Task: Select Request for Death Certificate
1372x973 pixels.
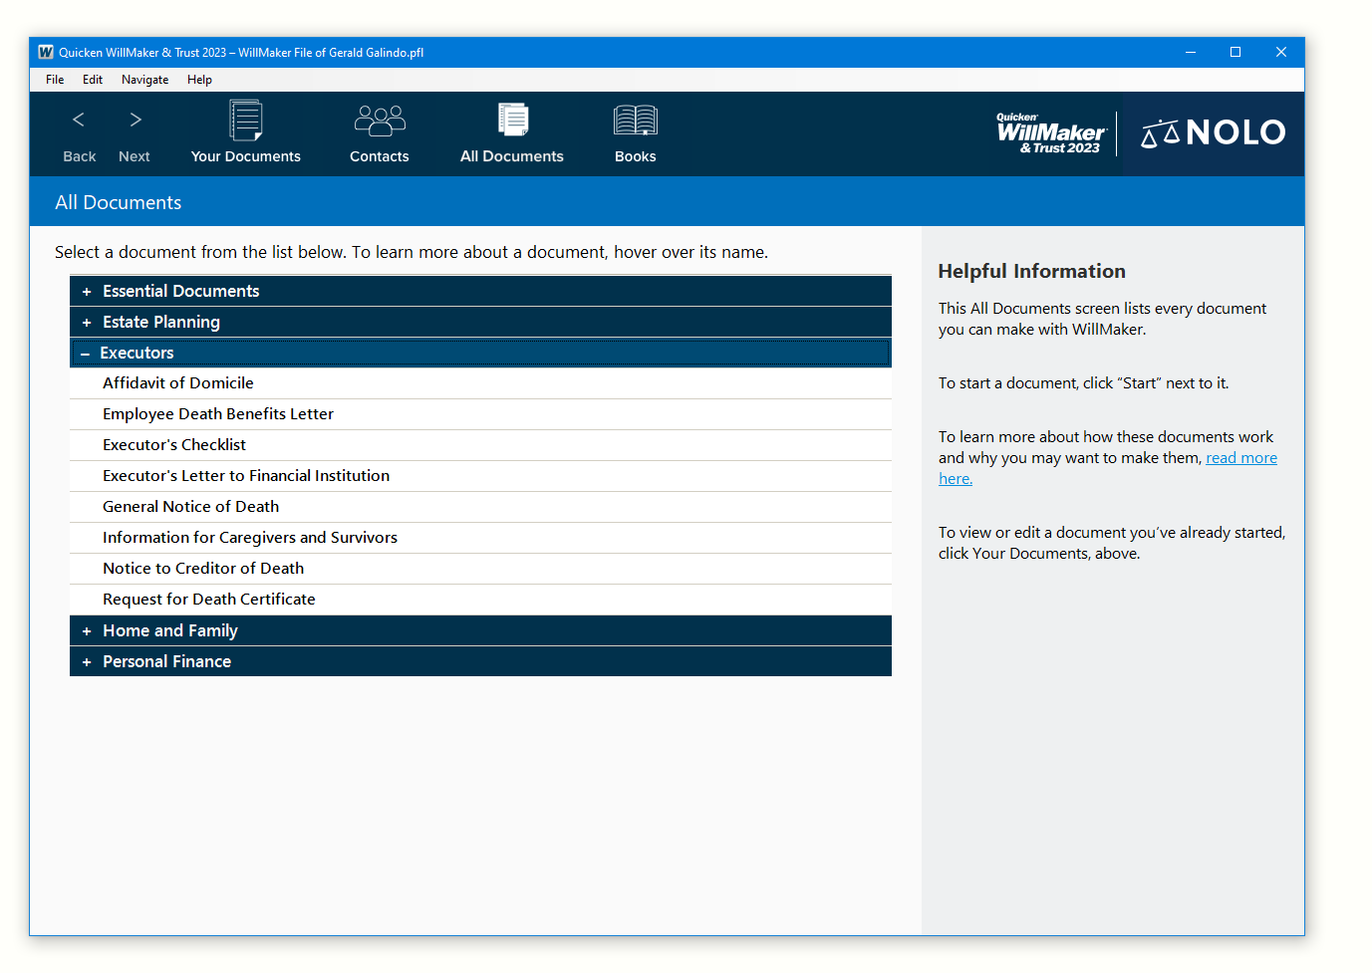Action: point(209,600)
